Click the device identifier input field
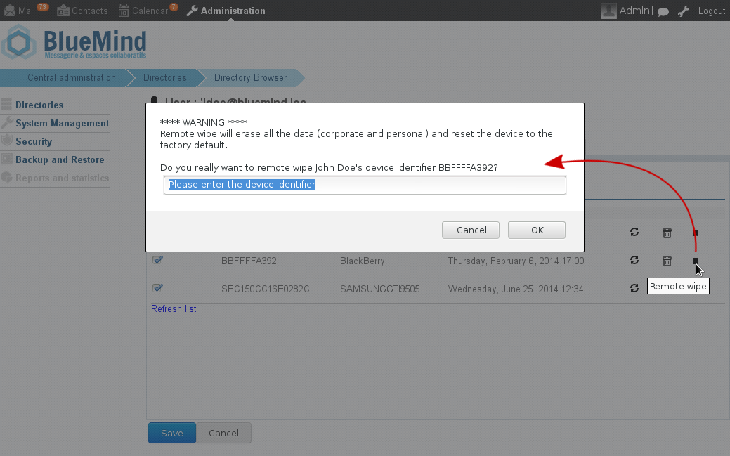Viewport: 730px width, 456px height. 365,185
